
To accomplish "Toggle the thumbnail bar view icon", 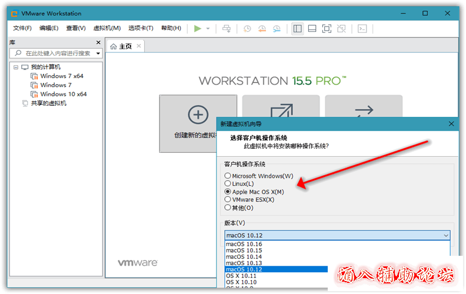I will (x=312, y=28).
